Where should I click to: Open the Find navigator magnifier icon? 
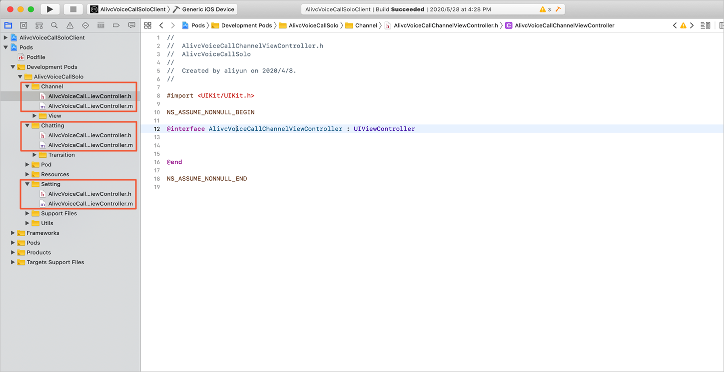(x=54, y=25)
